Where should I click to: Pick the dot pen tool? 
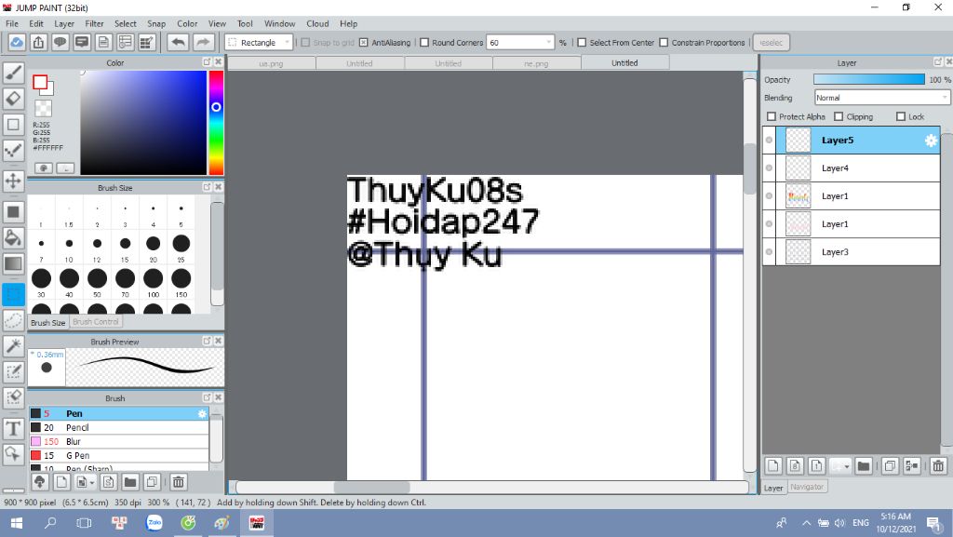click(13, 150)
